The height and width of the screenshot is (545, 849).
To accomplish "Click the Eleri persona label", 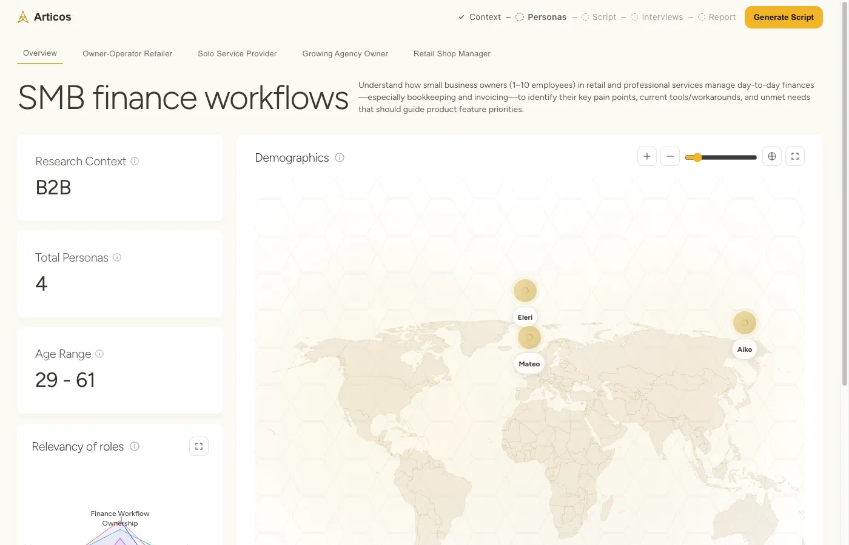I will [525, 317].
